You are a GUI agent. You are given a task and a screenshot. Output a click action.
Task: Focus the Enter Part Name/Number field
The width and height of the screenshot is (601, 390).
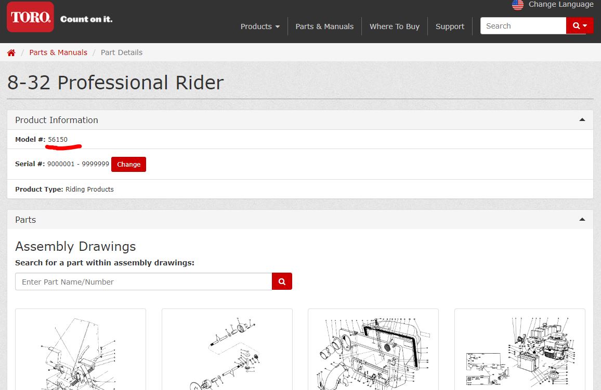click(143, 281)
